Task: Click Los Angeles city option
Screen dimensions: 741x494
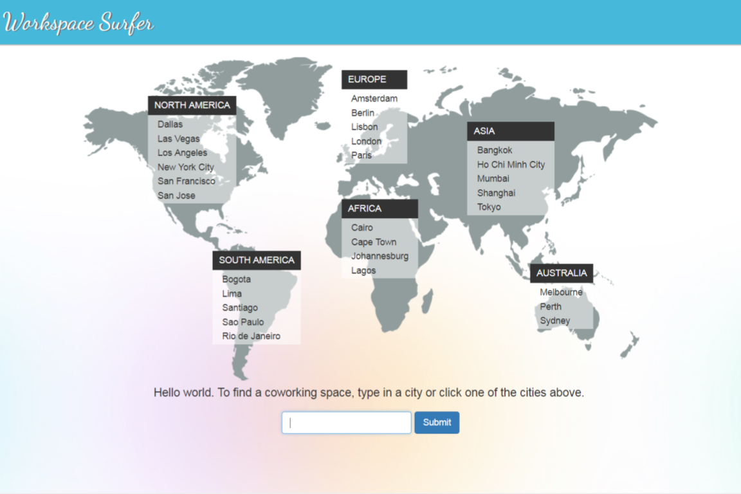Action: tap(183, 152)
